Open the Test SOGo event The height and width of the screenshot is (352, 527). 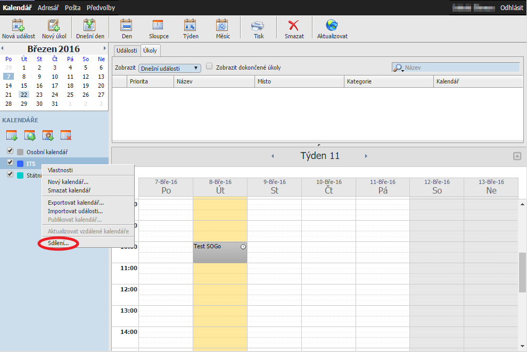(220, 253)
